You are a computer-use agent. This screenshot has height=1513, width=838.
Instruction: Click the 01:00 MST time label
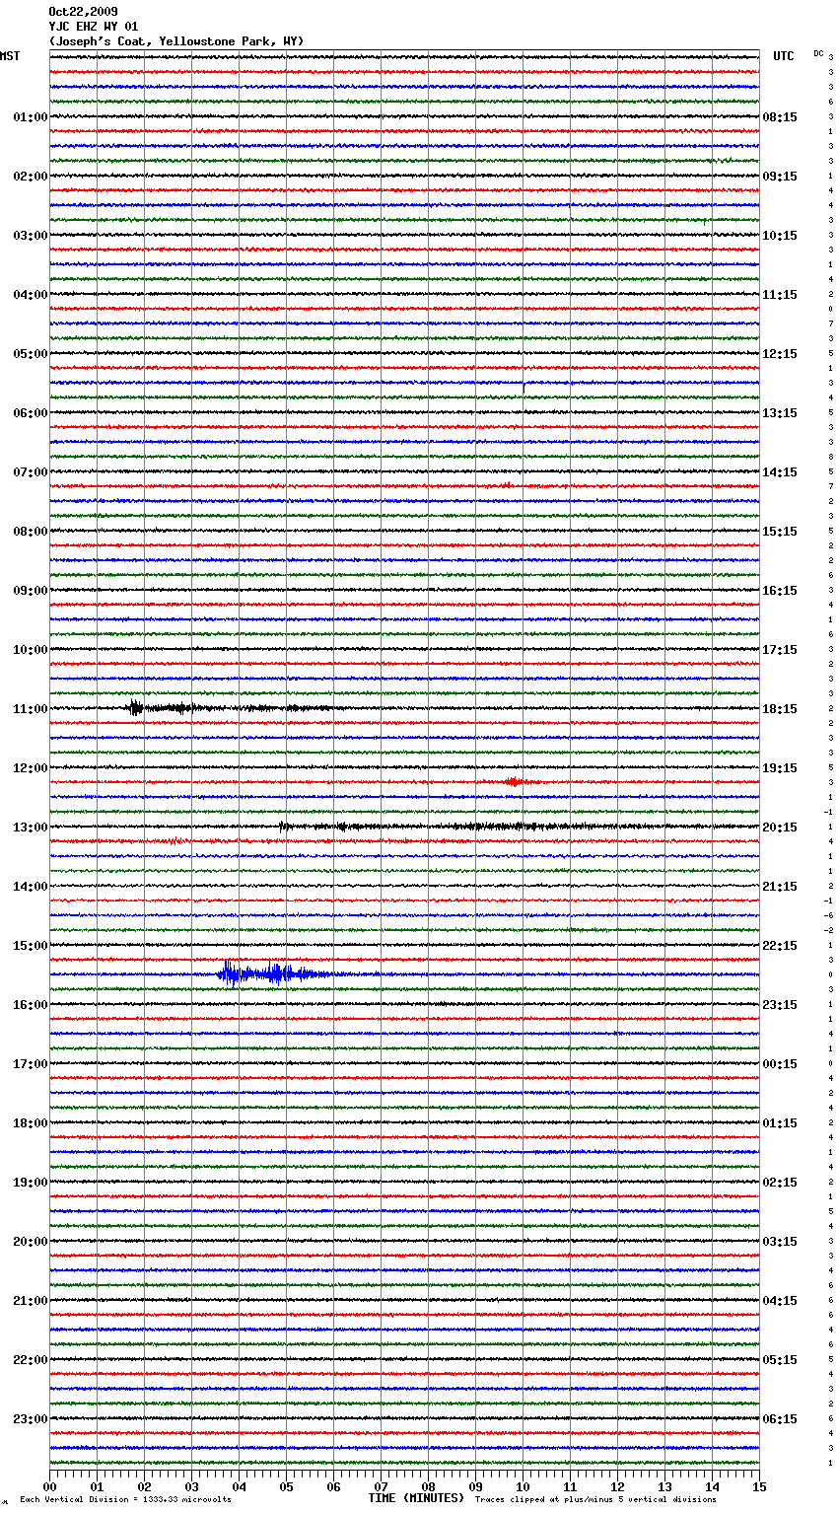(31, 117)
